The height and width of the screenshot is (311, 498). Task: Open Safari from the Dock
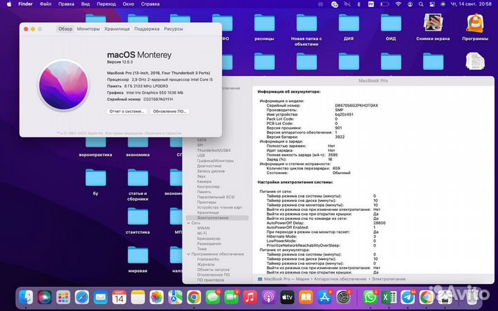[82, 297]
